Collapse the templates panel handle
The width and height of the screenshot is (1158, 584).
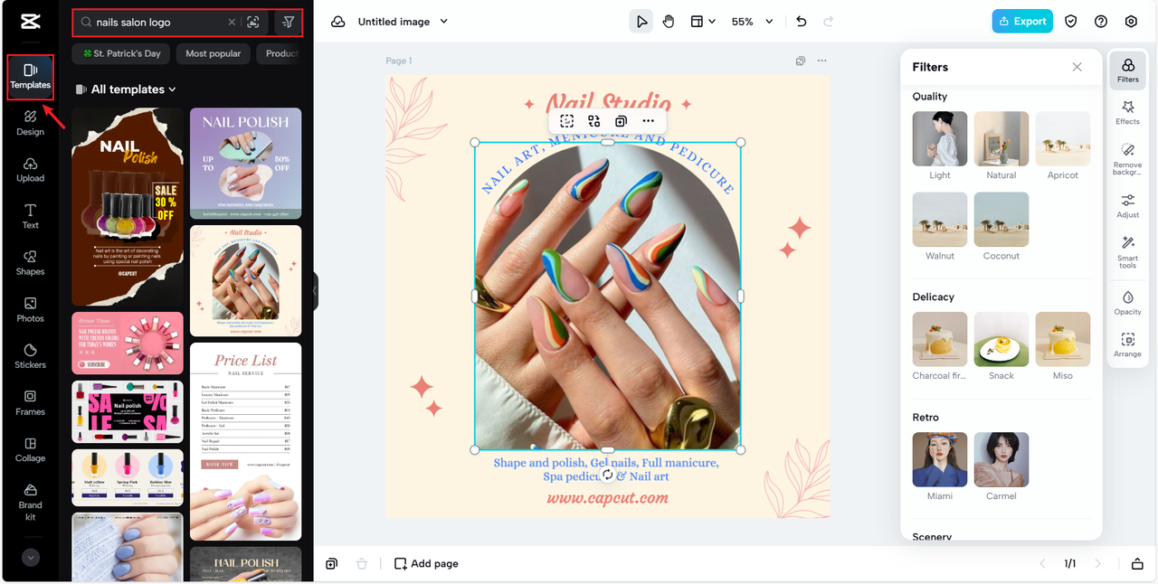(316, 291)
